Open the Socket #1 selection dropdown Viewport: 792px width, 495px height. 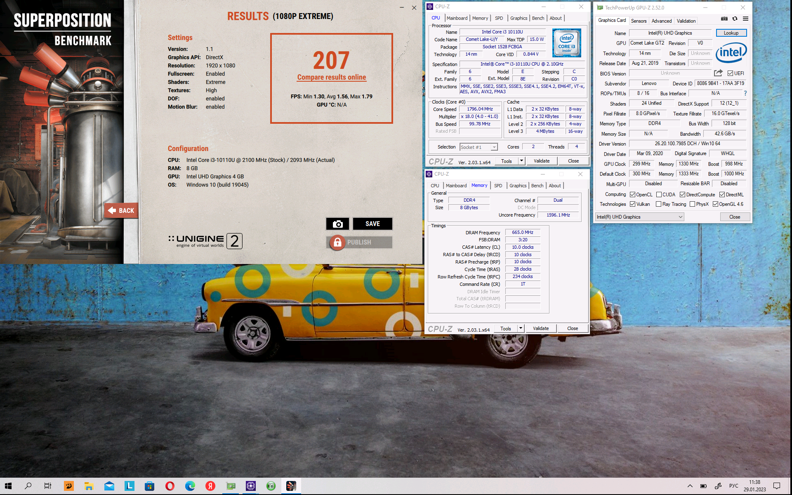tap(478, 147)
